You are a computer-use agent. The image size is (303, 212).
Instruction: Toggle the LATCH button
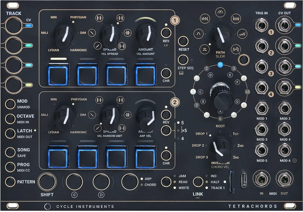(x=10, y=133)
